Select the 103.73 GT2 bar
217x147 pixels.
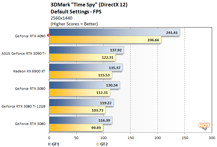click(77, 110)
